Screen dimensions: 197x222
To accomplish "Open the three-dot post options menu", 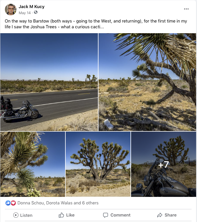I will click(x=186, y=9).
